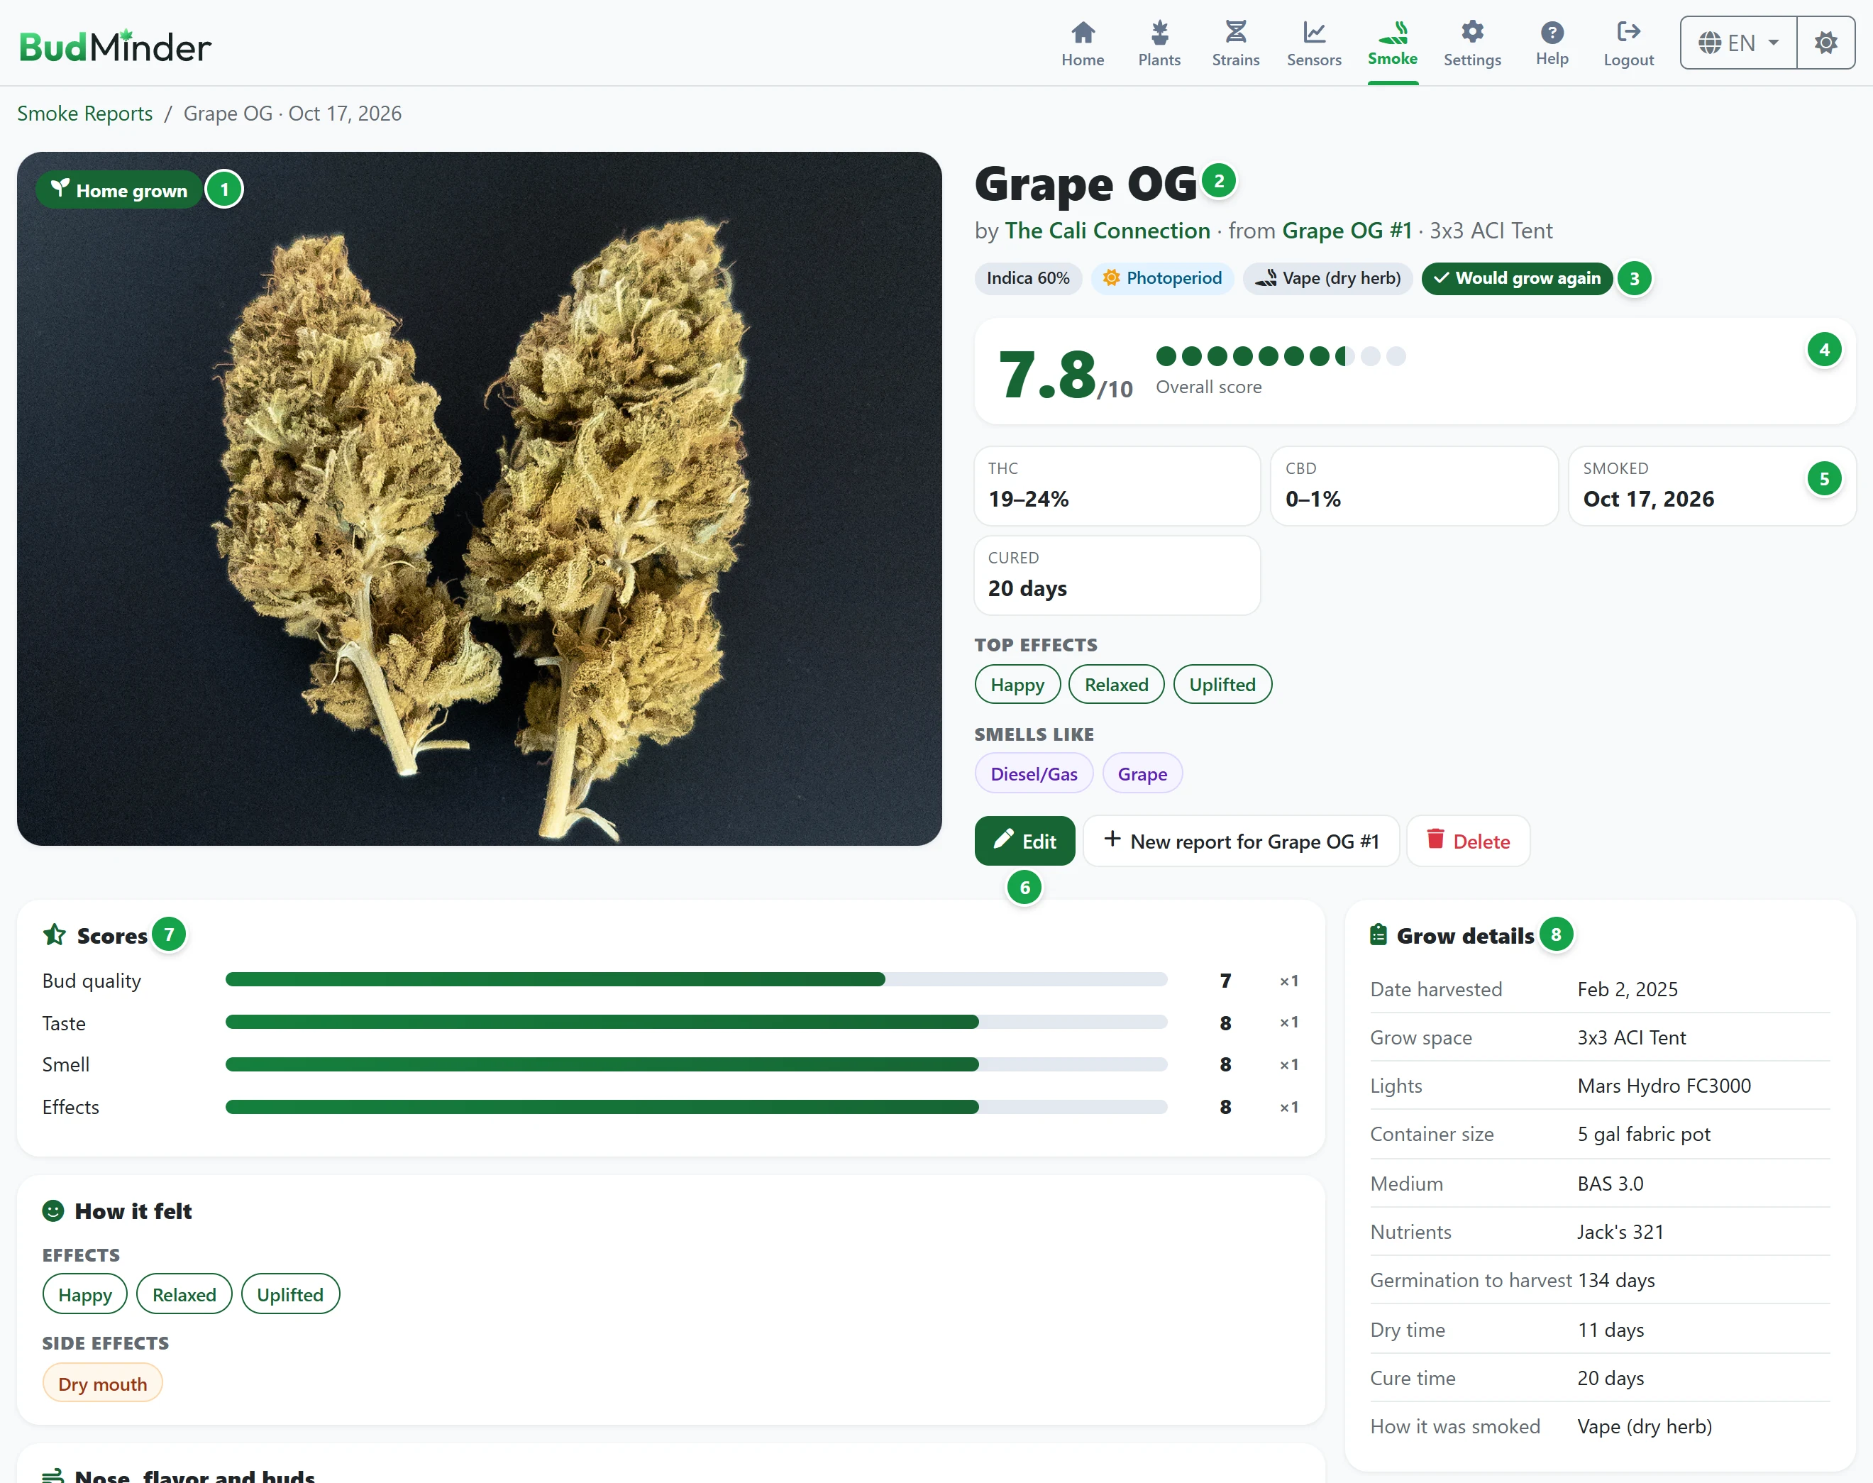
Task: Click the How it felt smiley icon
Action: click(x=53, y=1211)
